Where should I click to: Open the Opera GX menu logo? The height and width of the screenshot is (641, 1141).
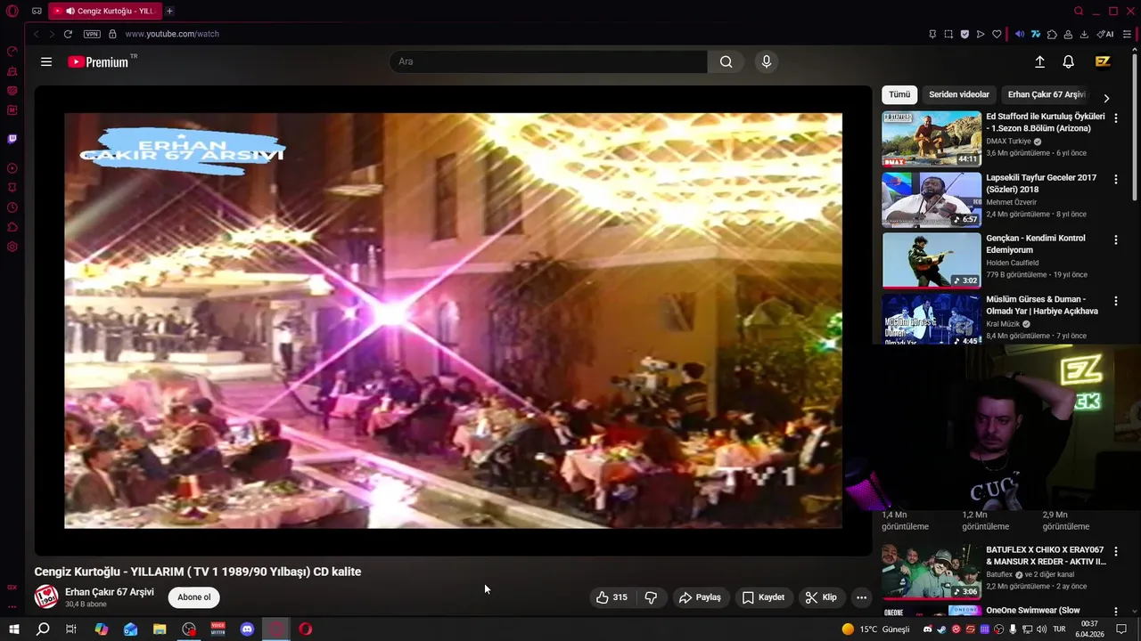12,11
